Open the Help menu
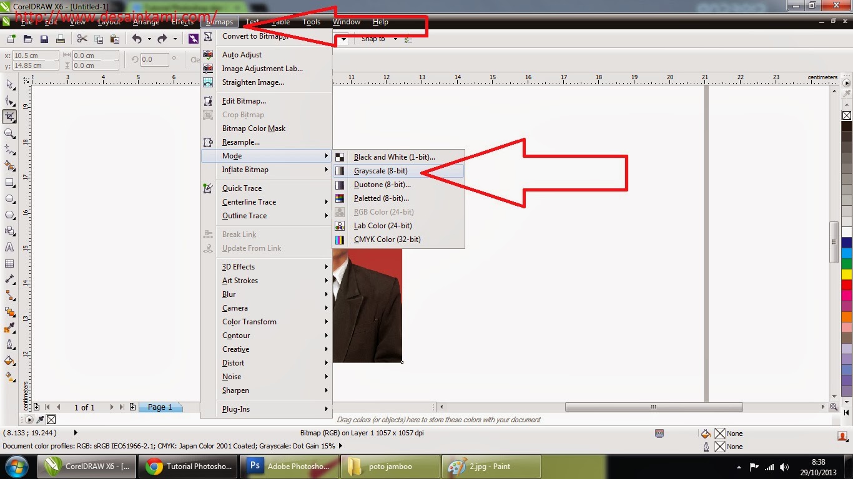 (380, 22)
